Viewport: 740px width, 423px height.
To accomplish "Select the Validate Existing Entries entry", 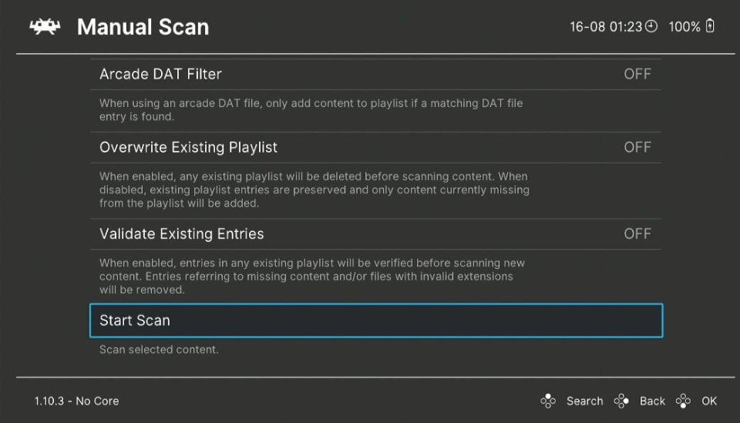I will coord(375,234).
